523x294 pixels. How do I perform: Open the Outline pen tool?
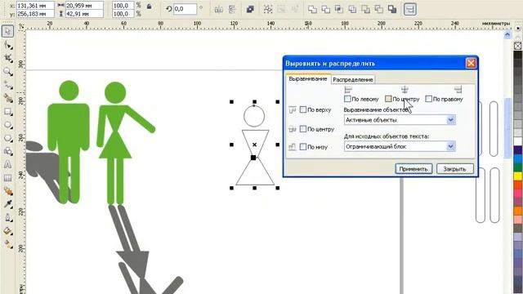pos(7,218)
